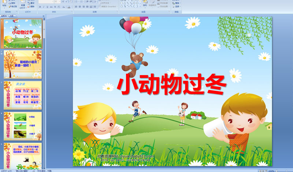
Task: Click the New Slide (新建幻灯片) button
Action: tap(23, 4)
